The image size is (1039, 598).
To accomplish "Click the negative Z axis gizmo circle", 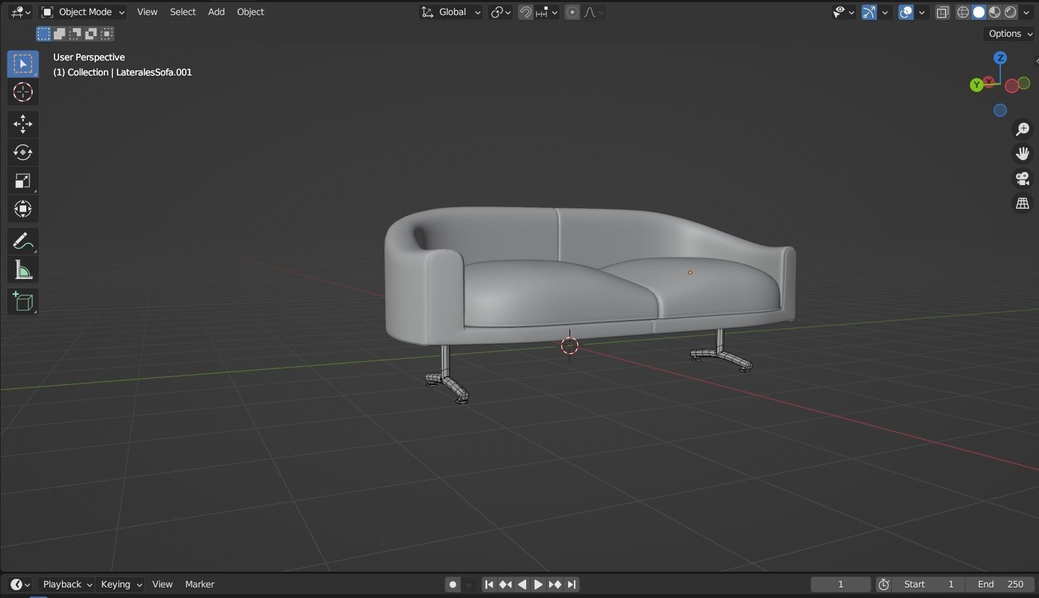I will (x=1000, y=110).
